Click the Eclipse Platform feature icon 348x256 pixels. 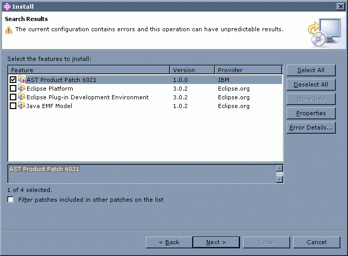tap(21, 88)
